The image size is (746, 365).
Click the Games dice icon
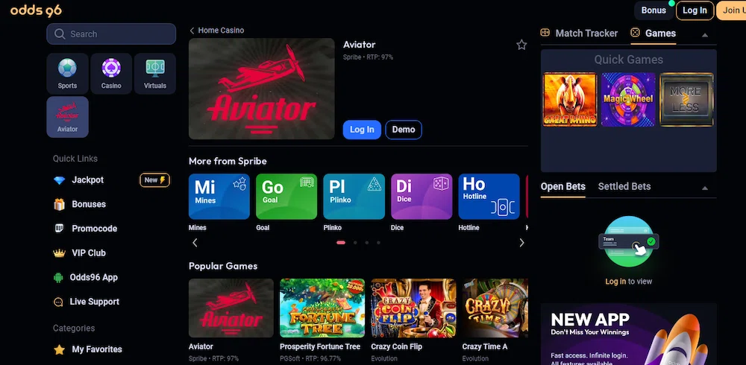[635, 33]
